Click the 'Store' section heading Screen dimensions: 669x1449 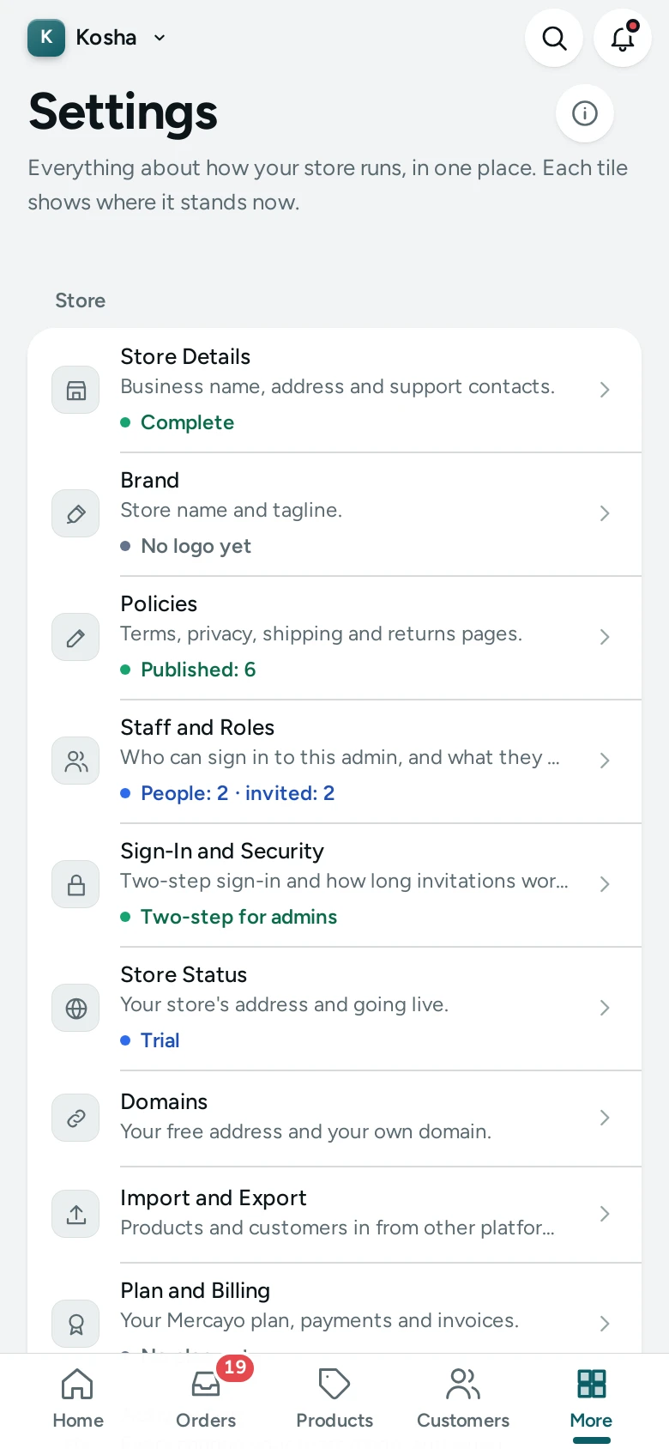[x=81, y=300]
